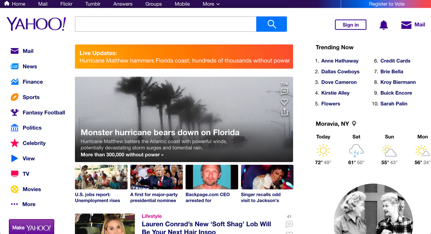Click the News icon in sidebar
Viewport: 431px width, 234px height.
point(15,66)
